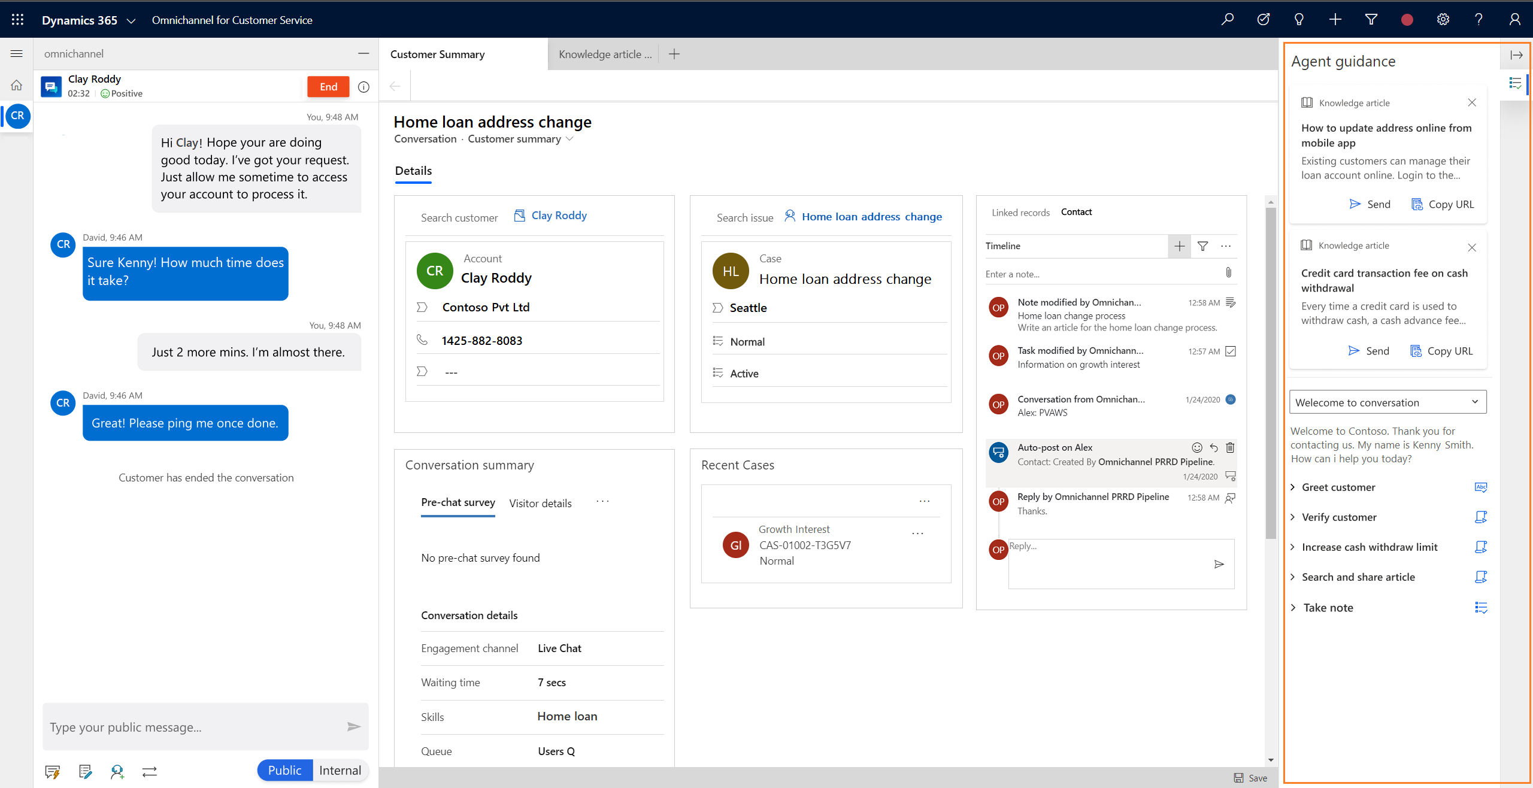
Task: Click the settings gear icon in top bar
Action: point(1444,19)
